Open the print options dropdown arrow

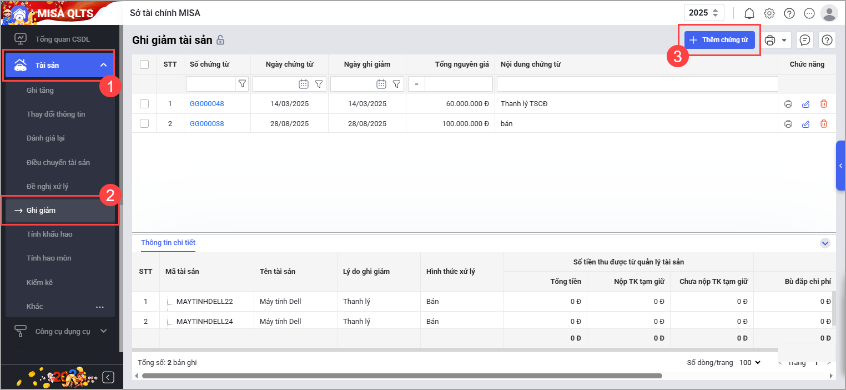784,40
